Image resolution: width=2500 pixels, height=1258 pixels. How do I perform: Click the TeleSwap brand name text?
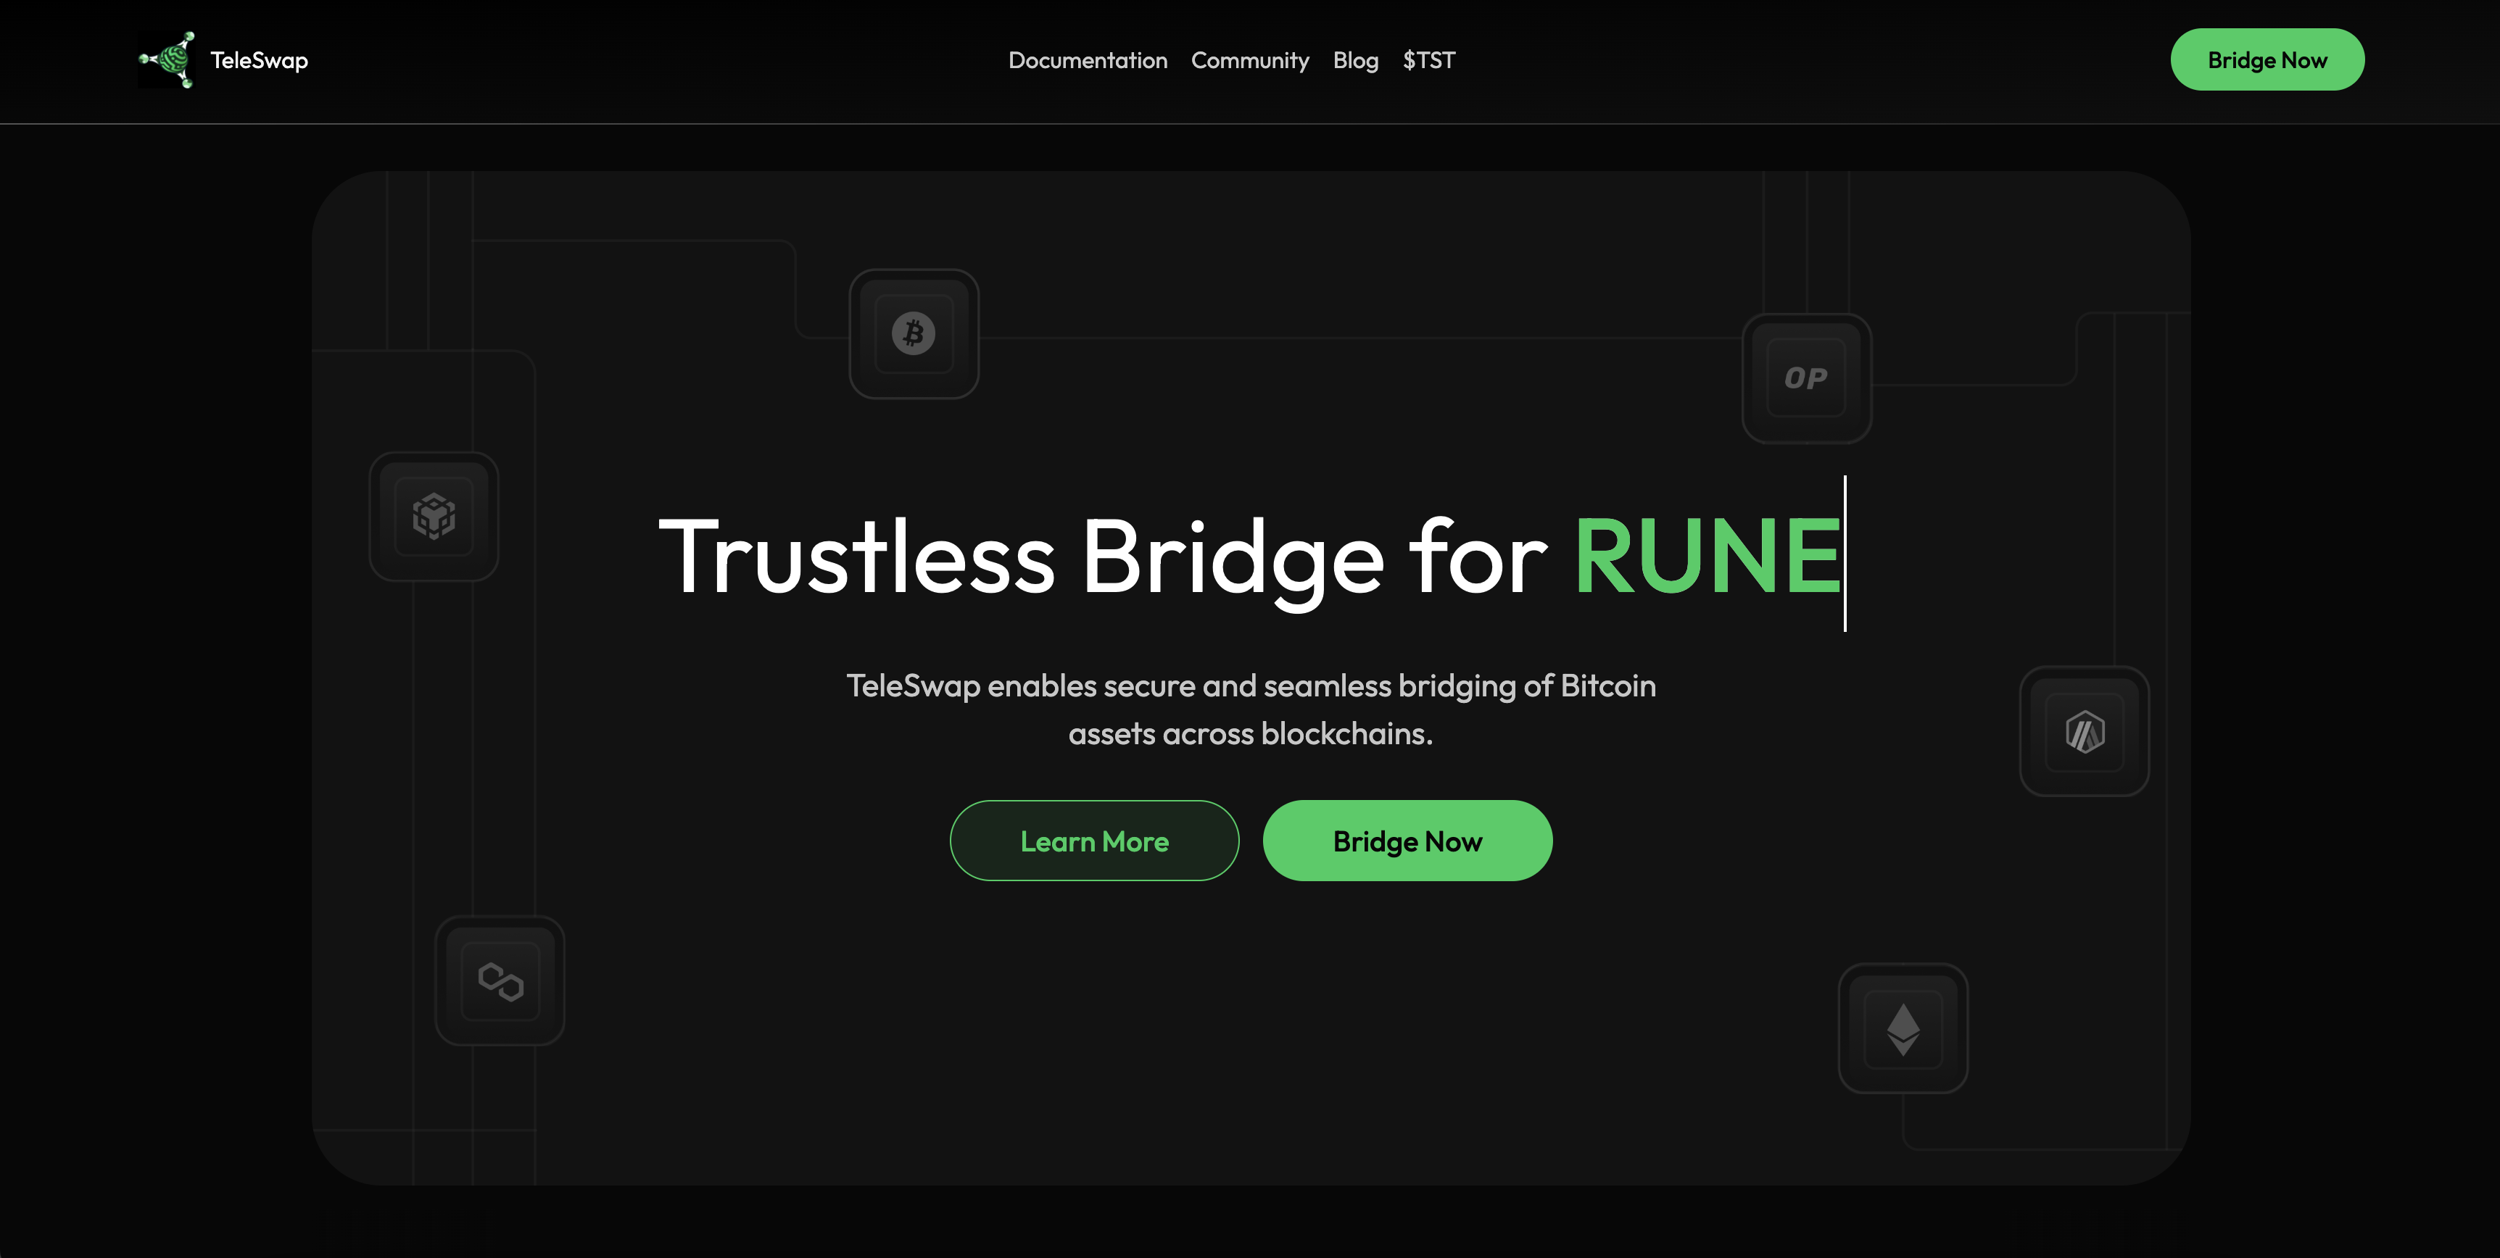(259, 60)
